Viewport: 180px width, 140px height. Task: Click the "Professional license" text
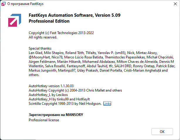pos(44,120)
